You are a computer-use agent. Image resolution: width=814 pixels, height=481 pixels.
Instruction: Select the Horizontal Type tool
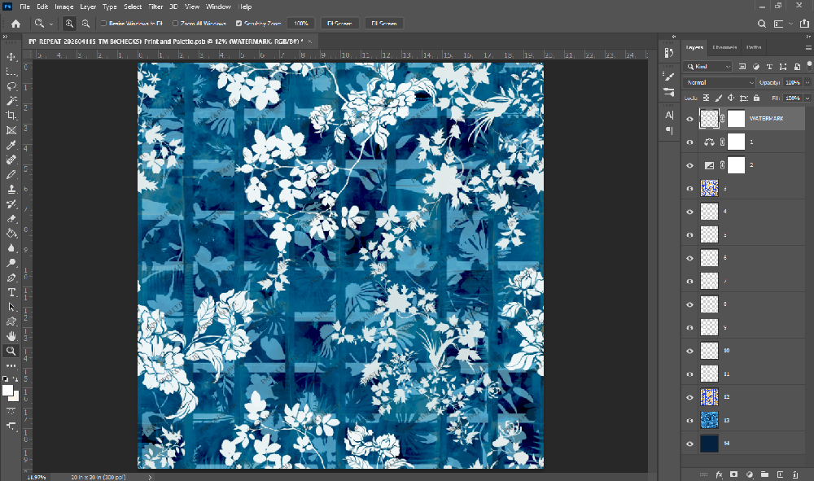[11, 292]
